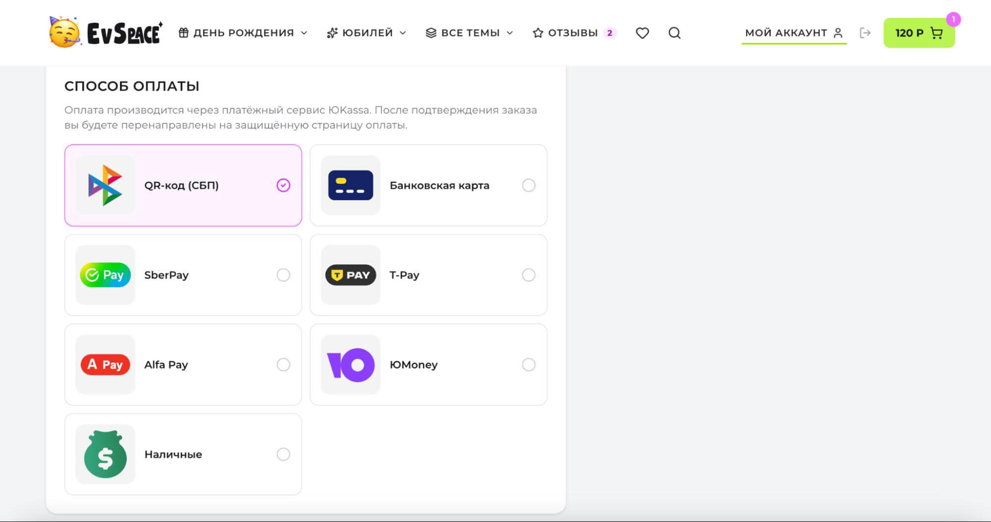Click the Alfa Pay label text
Screen dimensions: 991x522
tap(166, 365)
